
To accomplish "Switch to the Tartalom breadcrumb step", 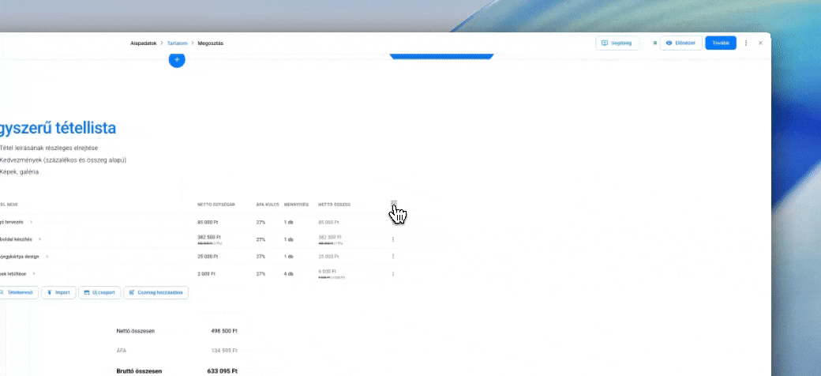I will 177,43.
